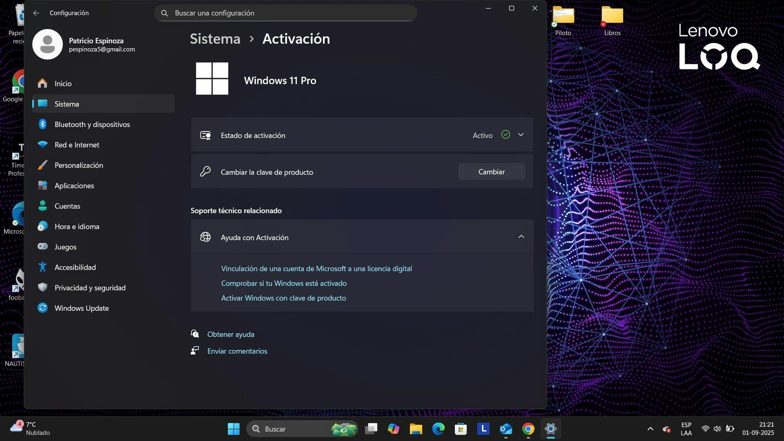Open Microsoft Edge from the taskbar
The height and width of the screenshot is (441, 784).
(x=439, y=429)
